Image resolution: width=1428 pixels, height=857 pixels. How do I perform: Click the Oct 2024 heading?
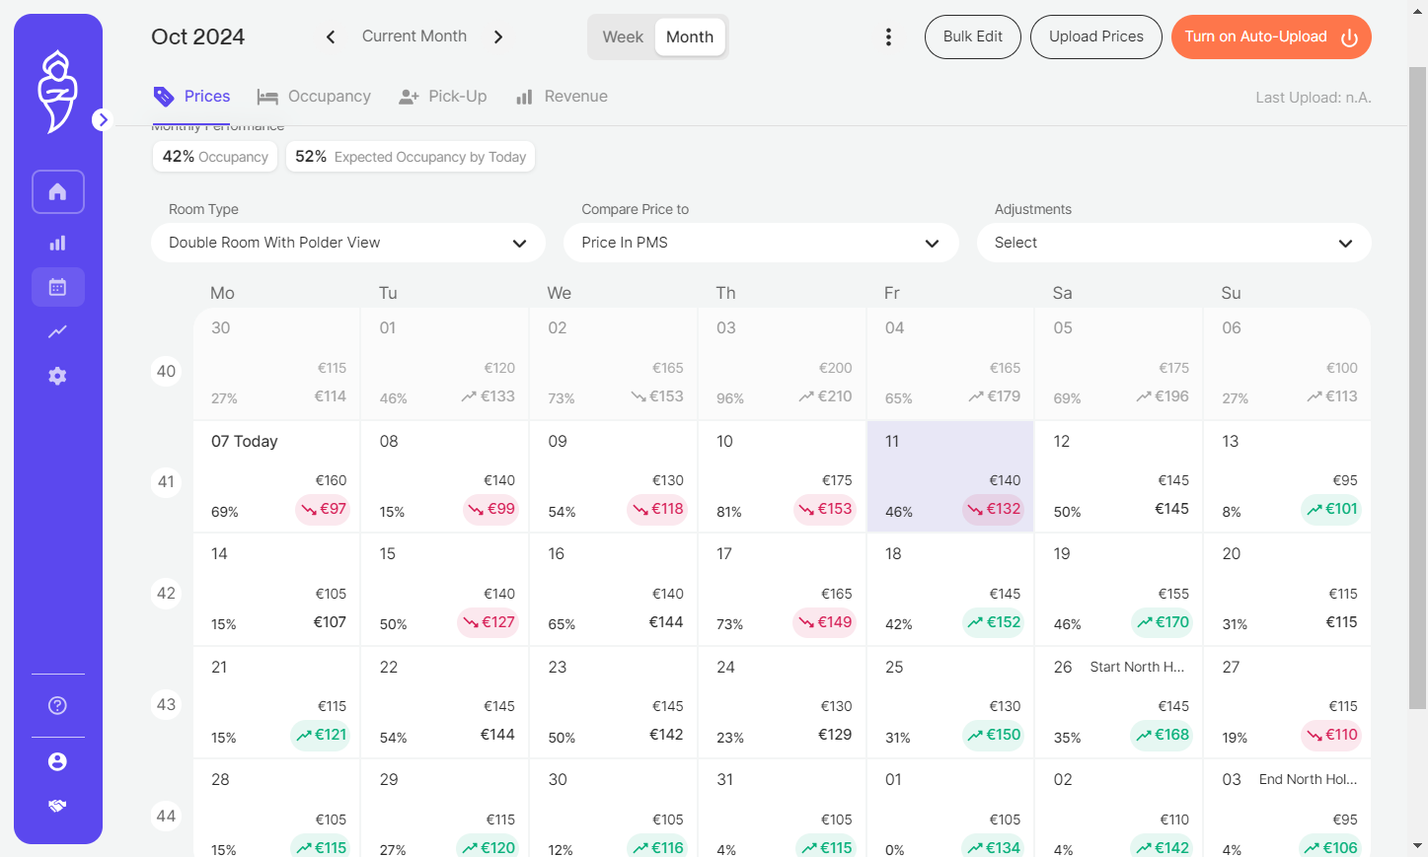(x=198, y=36)
